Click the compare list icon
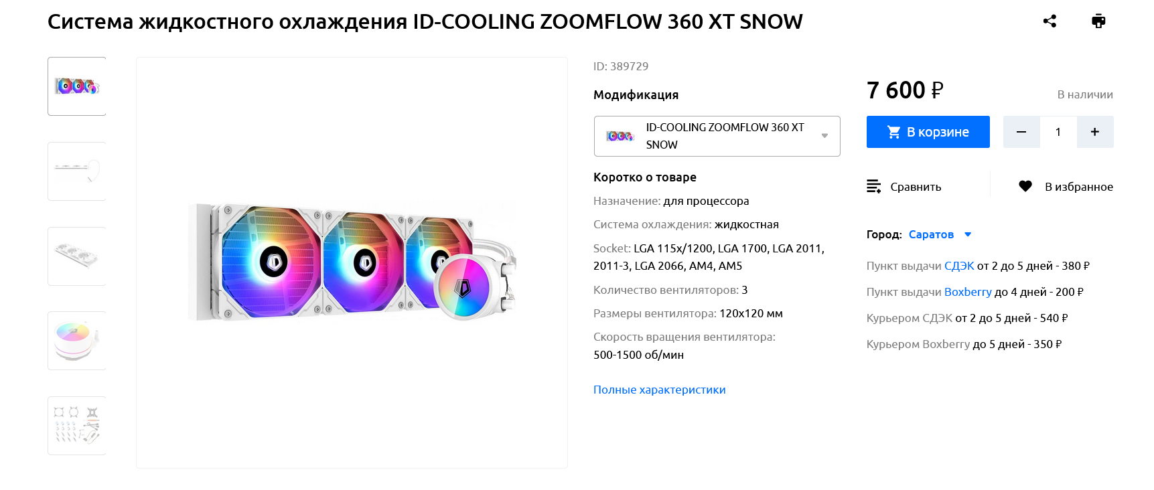 click(x=873, y=186)
